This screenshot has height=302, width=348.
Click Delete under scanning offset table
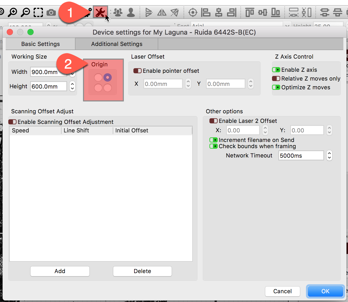click(x=142, y=271)
